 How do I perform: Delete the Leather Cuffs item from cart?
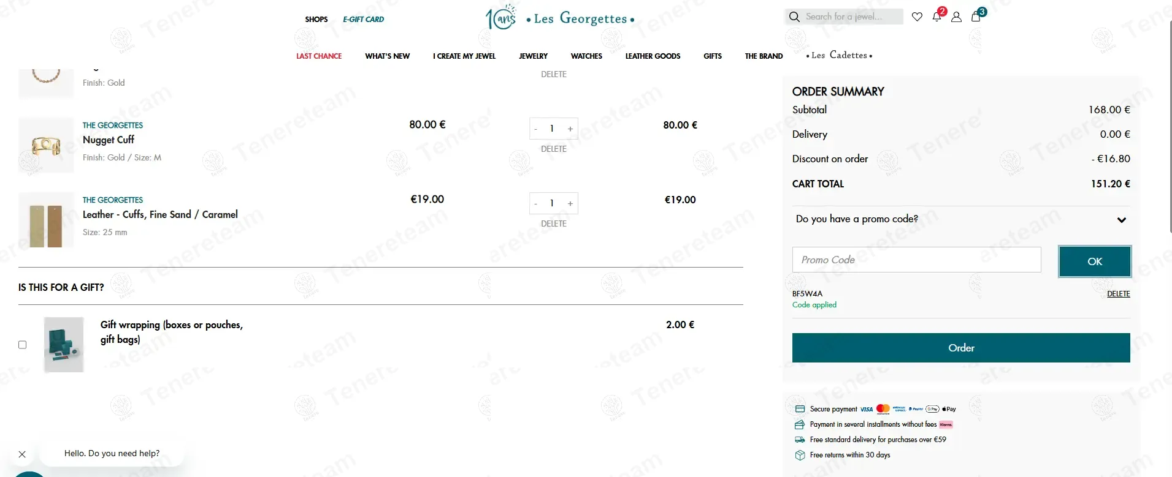pyautogui.click(x=554, y=223)
